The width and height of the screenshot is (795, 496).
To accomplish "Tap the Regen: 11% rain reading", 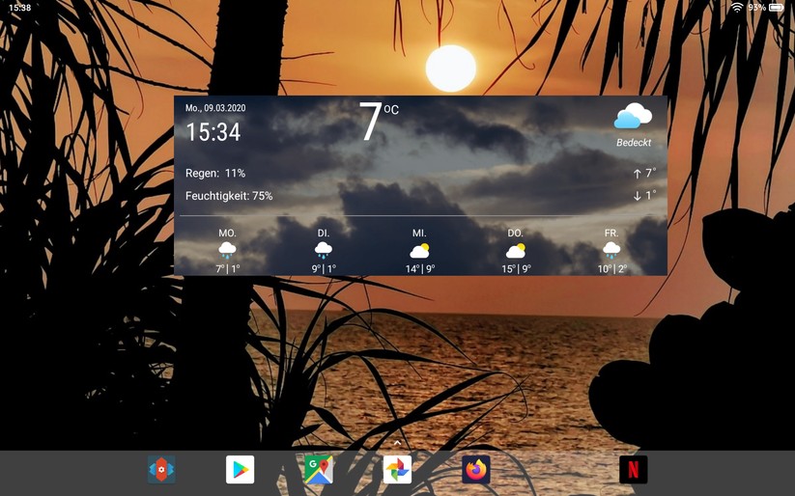I will tap(215, 174).
